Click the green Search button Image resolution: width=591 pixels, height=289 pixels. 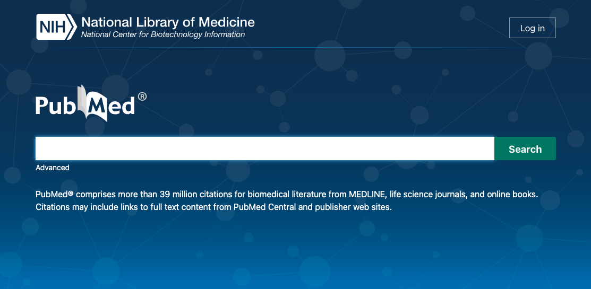[525, 148]
